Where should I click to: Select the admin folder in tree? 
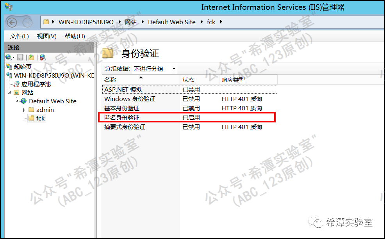point(45,110)
